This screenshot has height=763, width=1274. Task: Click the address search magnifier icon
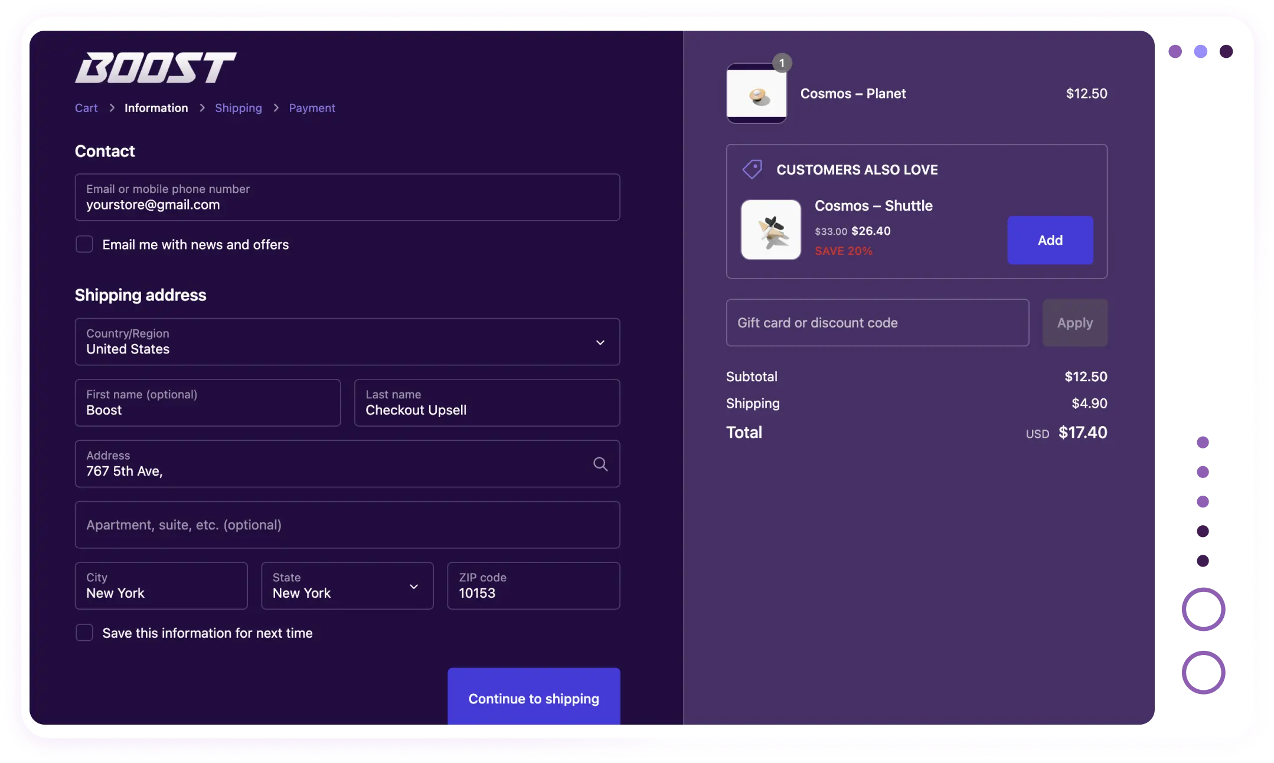pyautogui.click(x=601, y=464)
